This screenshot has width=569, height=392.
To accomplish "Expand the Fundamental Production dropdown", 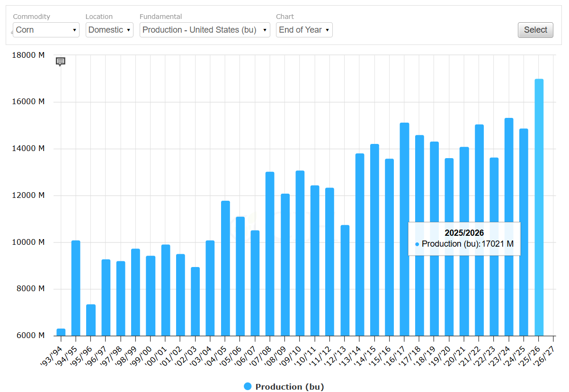I will click(x=204, y=30).
